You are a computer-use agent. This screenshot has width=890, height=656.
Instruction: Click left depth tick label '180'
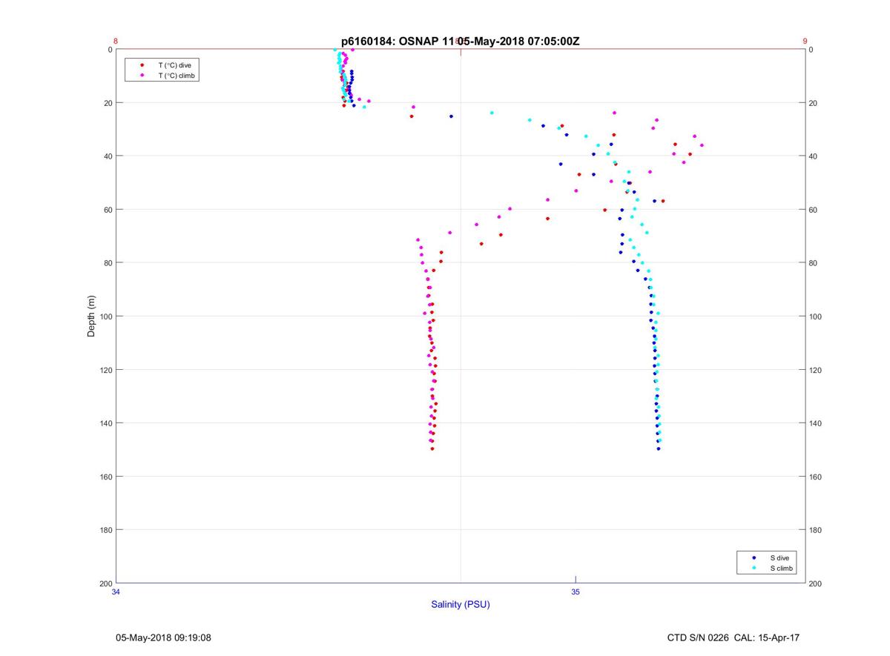(105, 530)
